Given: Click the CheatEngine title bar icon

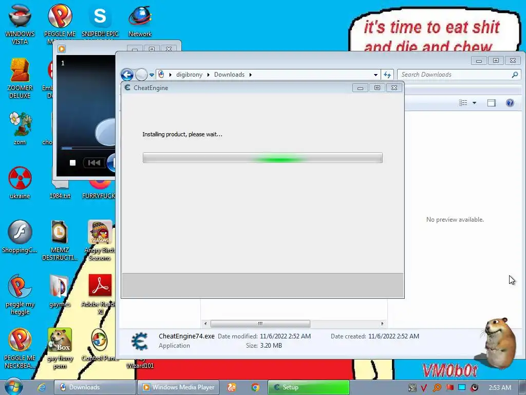Looking at the screenshot, I should (x=127, y=87).
